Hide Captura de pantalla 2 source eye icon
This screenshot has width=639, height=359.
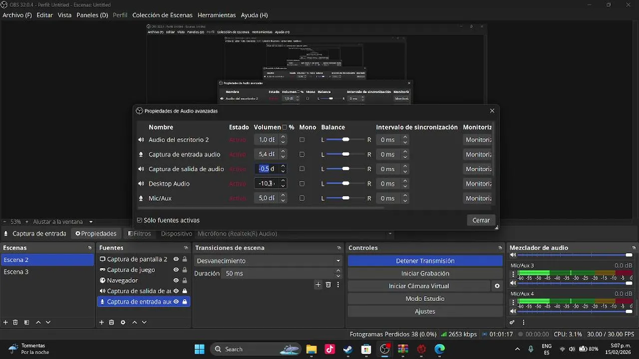pos(176,259)
